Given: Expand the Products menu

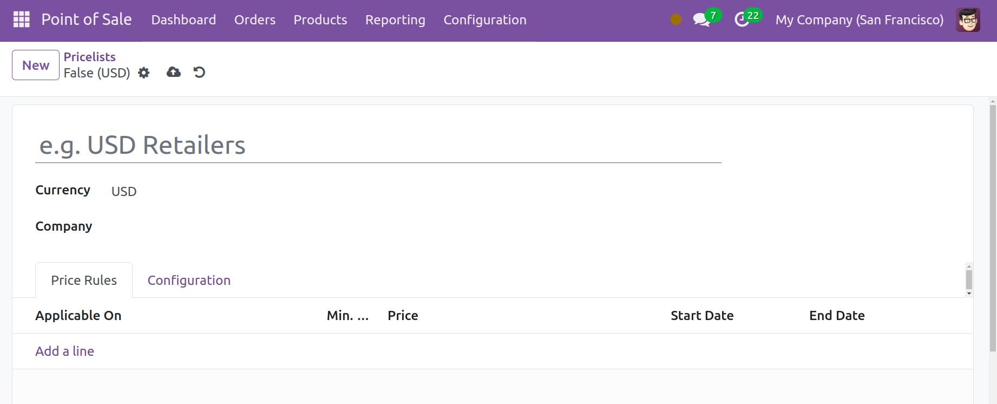Looking at the screenshot, I should (x=320, y=20).
